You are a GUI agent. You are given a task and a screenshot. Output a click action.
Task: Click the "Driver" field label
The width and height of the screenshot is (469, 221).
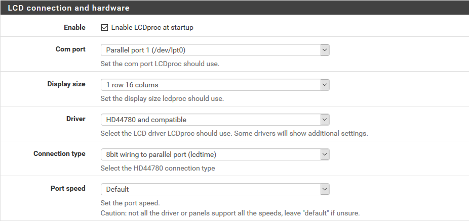(74, 119)
